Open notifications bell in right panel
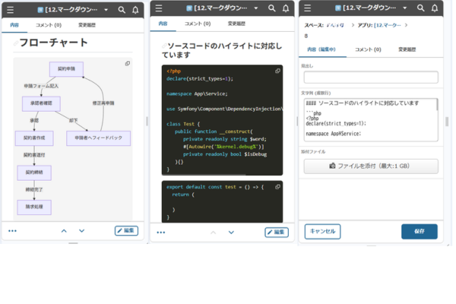This screenshot has height=304, width=456. click(435, 8)
